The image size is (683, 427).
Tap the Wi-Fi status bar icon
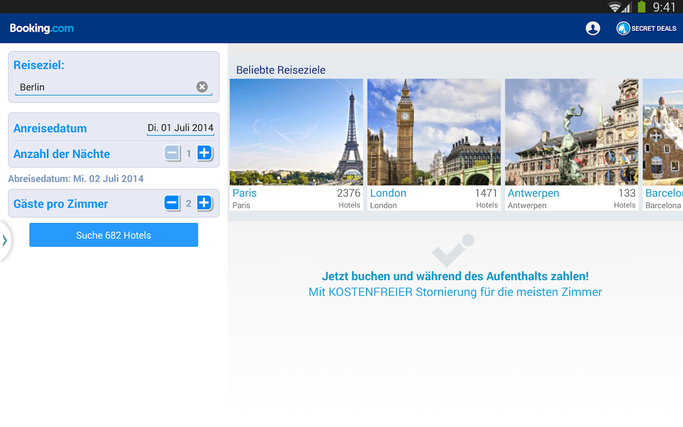tap(614, 7)
